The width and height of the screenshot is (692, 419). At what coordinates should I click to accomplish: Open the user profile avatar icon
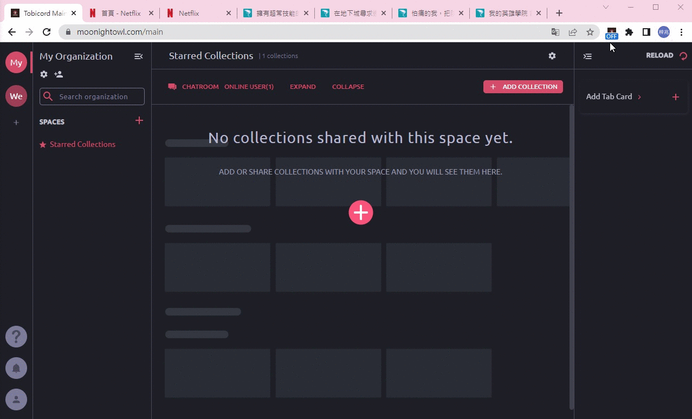[x=16, y=400]
